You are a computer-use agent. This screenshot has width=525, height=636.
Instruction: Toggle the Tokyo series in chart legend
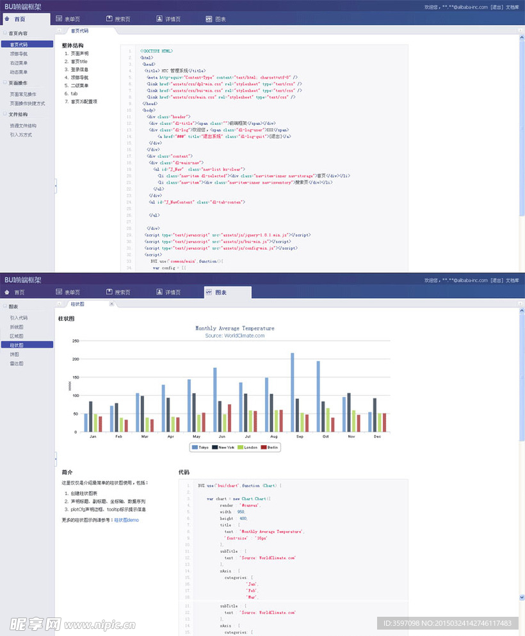pyautogui.click(x=200, y=448)
